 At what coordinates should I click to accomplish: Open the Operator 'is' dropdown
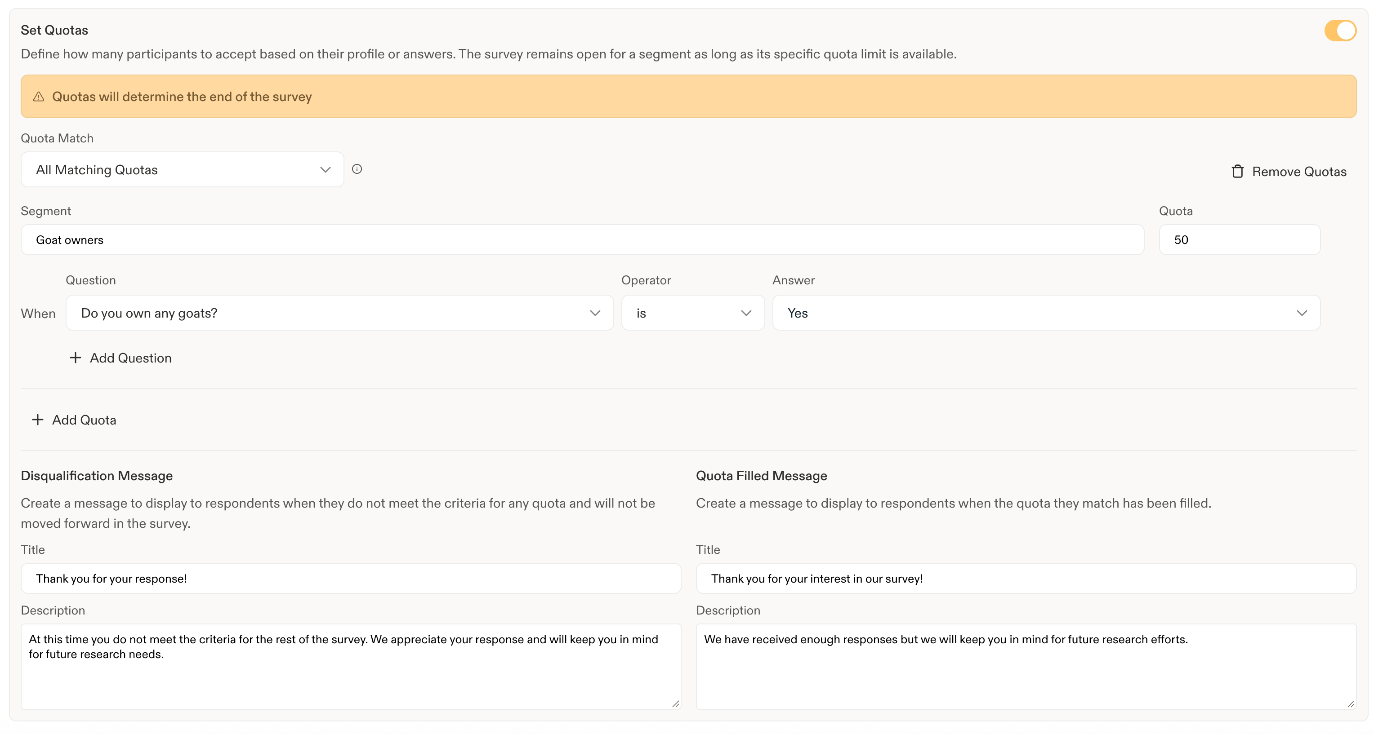click(x=693, y=313)
